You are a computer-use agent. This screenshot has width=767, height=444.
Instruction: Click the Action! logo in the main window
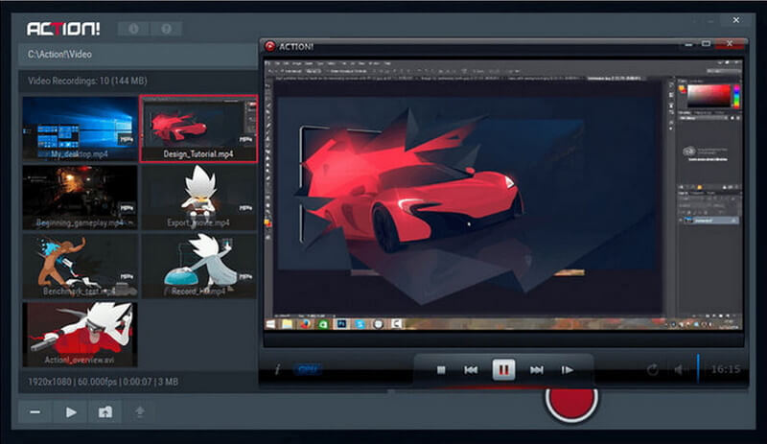pos(63,29)
